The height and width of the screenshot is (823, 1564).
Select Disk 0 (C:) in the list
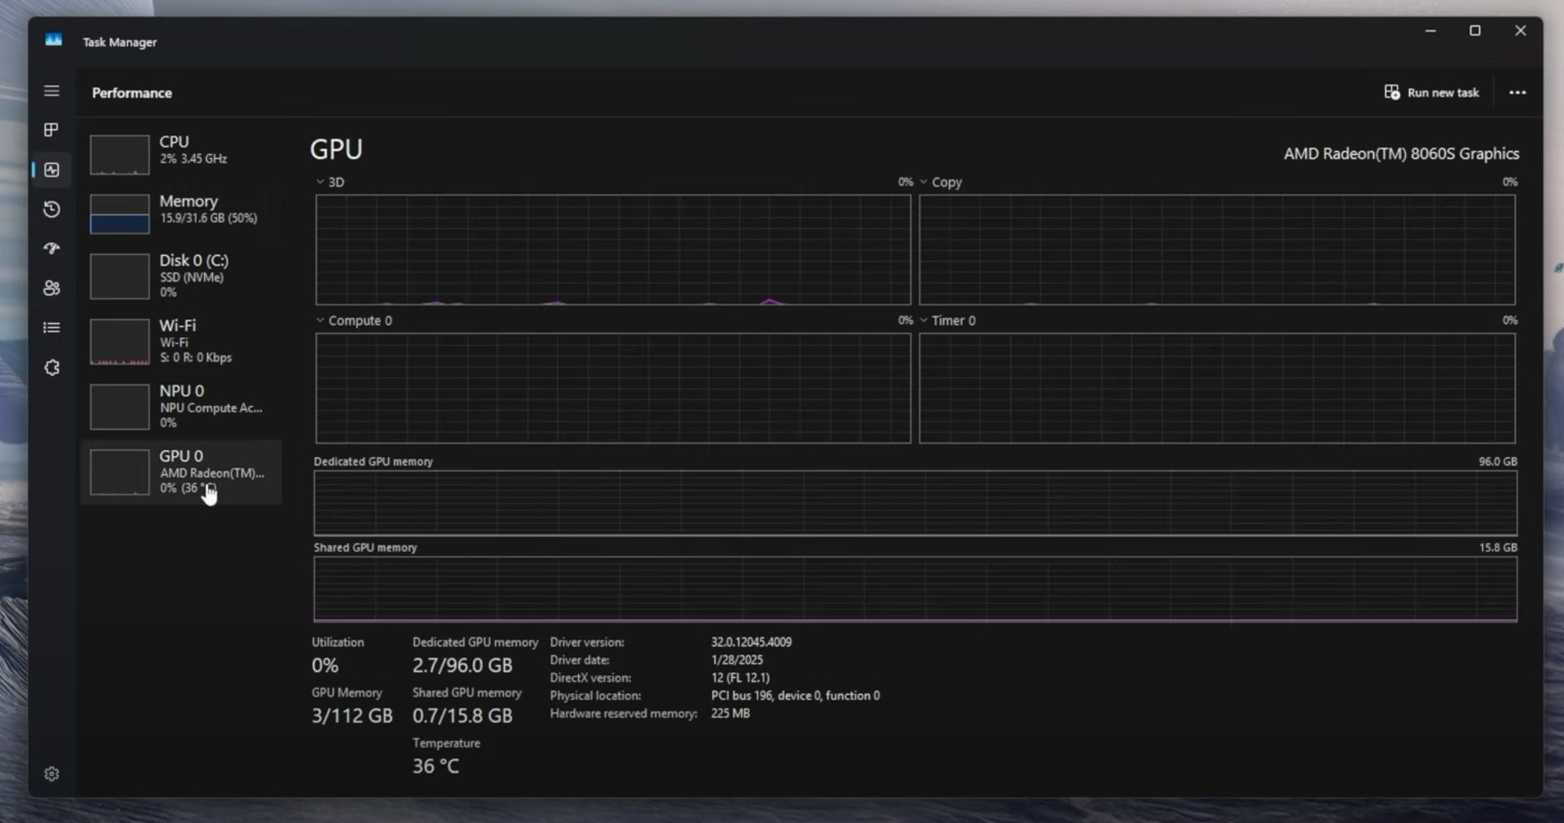pos(181,275)
